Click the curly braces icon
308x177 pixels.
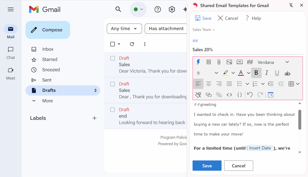[239, 95]
